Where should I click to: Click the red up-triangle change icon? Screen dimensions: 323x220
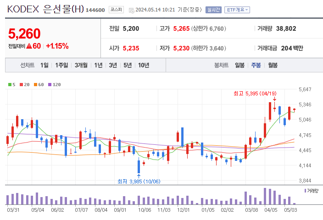pos(29,46)
